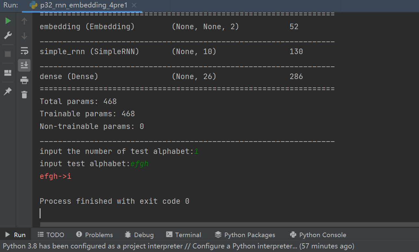This screenshot has width=419, height=252.
Task: Open the TODO tool window
Action: (51, 235)
